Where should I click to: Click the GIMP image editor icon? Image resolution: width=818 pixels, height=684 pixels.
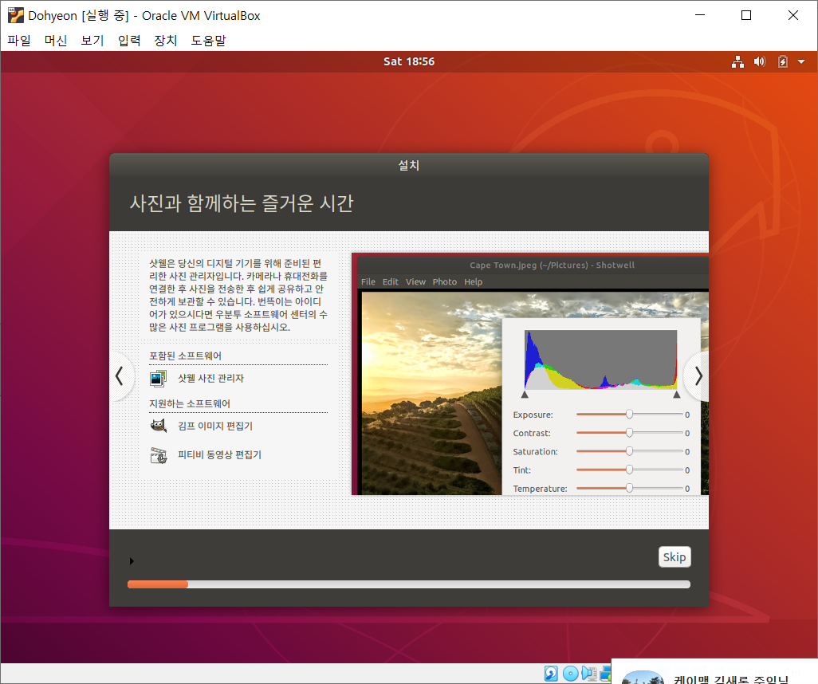coord(158,426)
